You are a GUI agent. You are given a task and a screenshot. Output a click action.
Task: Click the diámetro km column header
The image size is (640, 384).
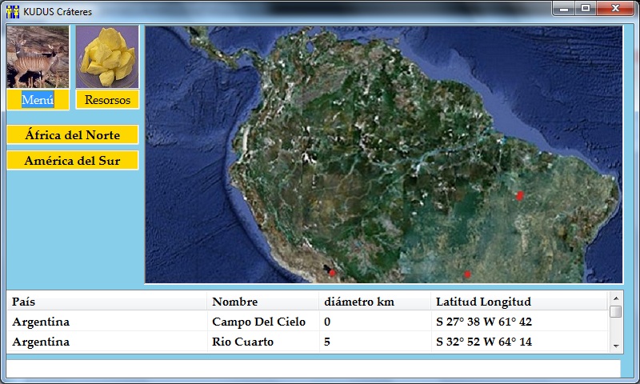click(x=375, y=302)
